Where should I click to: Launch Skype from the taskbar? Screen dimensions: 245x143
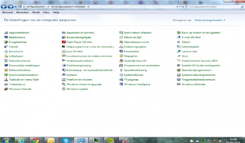[x=65, y=140]
